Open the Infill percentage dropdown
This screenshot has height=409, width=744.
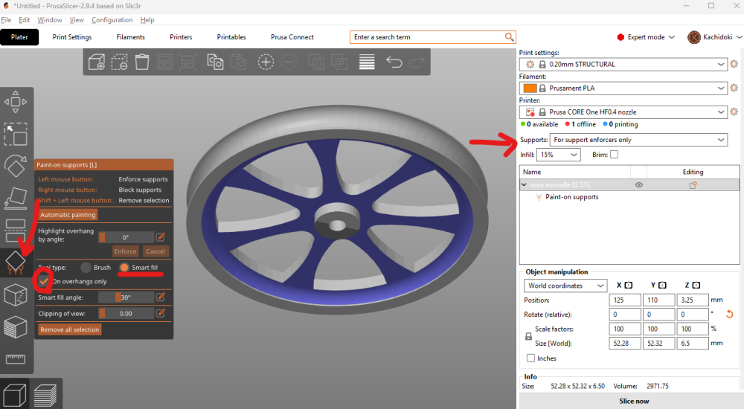(558, 155)
